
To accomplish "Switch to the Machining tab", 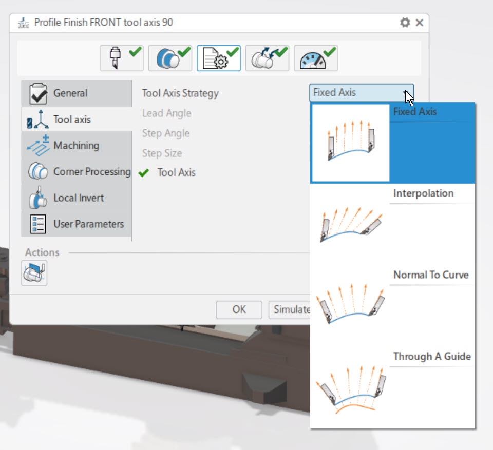I will coord(77,146).
